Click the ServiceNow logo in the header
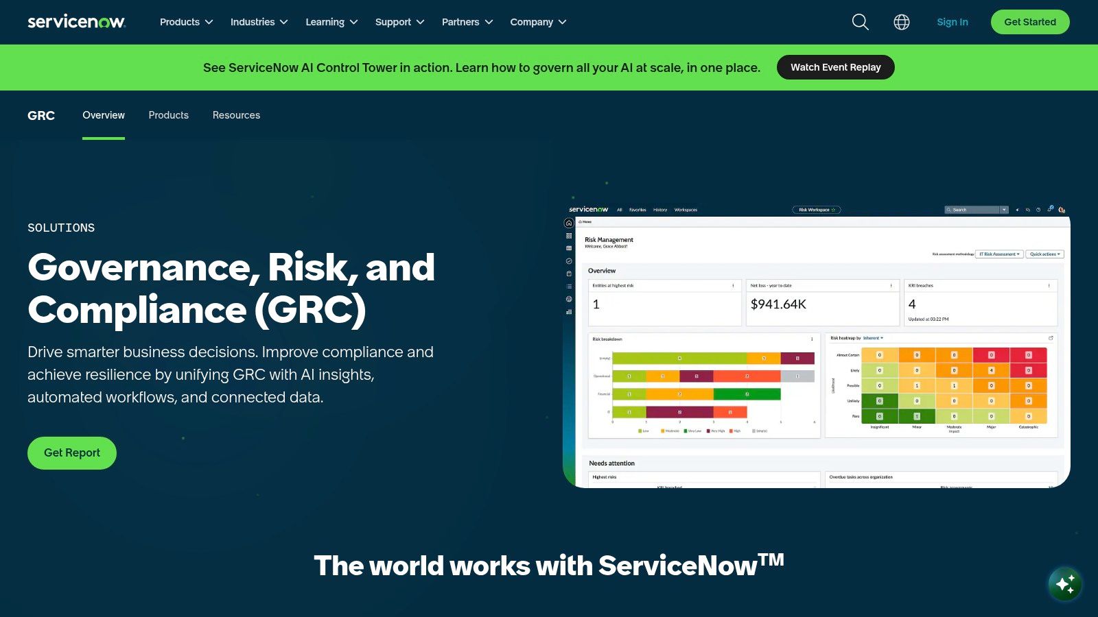Image resolution: width=1098 pixels, height=617 pixels. tap(76, 22)
